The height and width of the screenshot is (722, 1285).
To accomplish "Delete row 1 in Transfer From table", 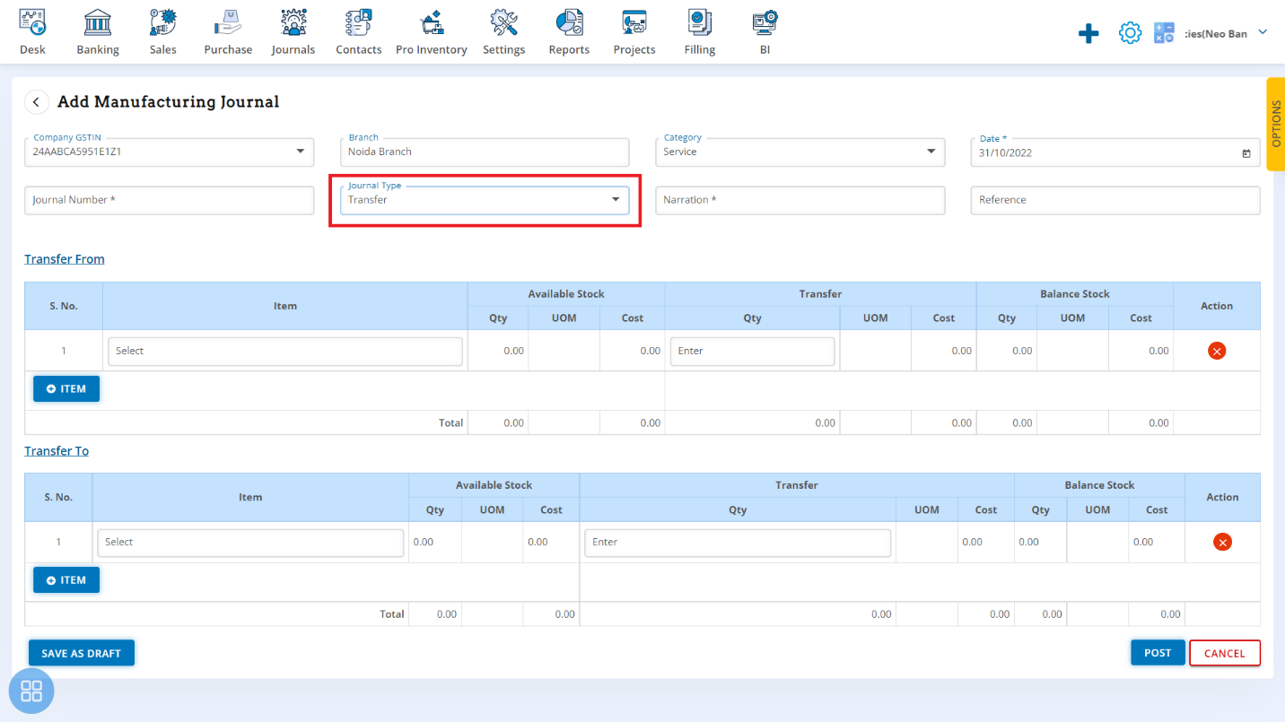I will [1217, 351].
